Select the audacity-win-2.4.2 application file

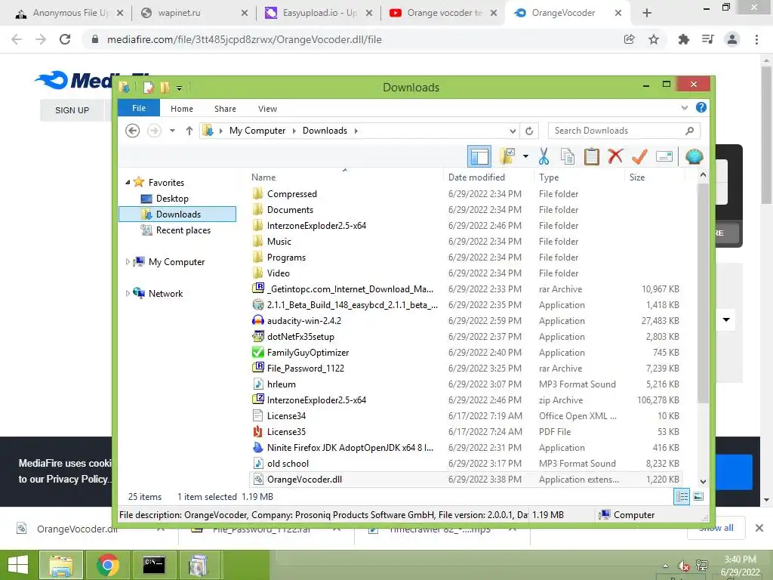(x=303, y=320)
